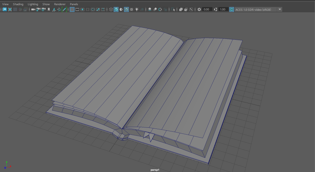Open the Shading menu
This screenshot has height=172, width=315.
pos(18,4)
